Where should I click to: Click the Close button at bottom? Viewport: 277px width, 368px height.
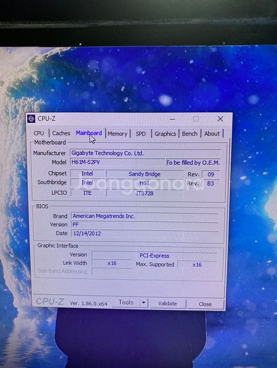(205, 304)
